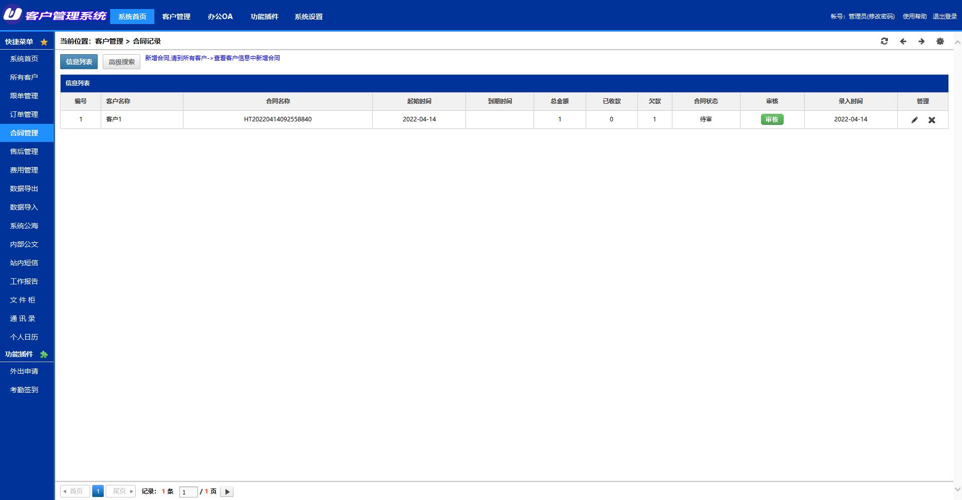Switch to the 信息列表 tab
The width and height of the screenshot is (962, 500).
pyautogui.click(x=79, y=62)
